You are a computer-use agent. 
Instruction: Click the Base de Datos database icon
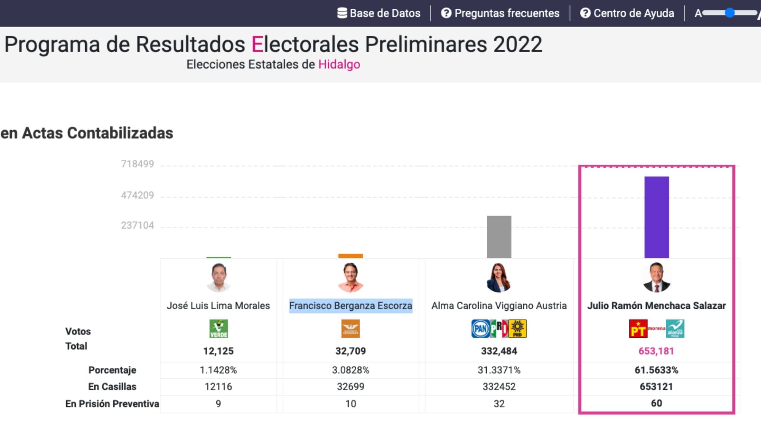pyautogui.click(x=342, y=13)
